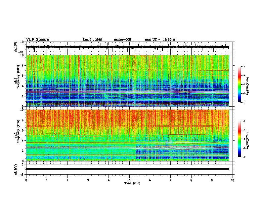
Task: Click time axis tick label '2'
Action: click(x=67, y=180)
